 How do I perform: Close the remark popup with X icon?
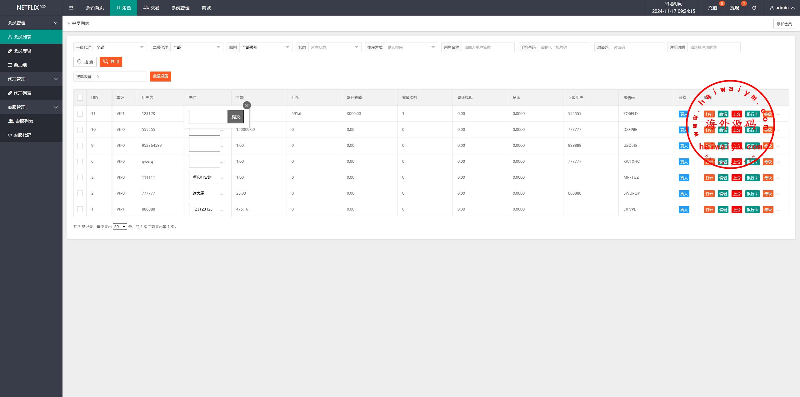(x=247, y=106)
